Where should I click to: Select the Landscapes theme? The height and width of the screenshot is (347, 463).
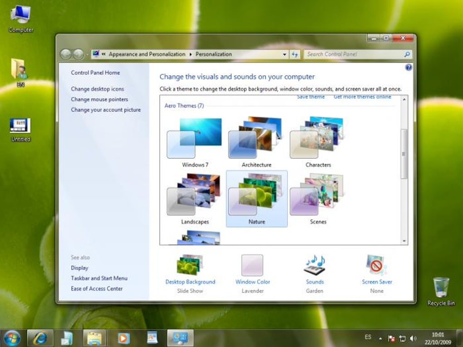195,199
